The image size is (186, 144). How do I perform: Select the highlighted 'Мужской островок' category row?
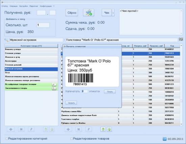point(31,69)
